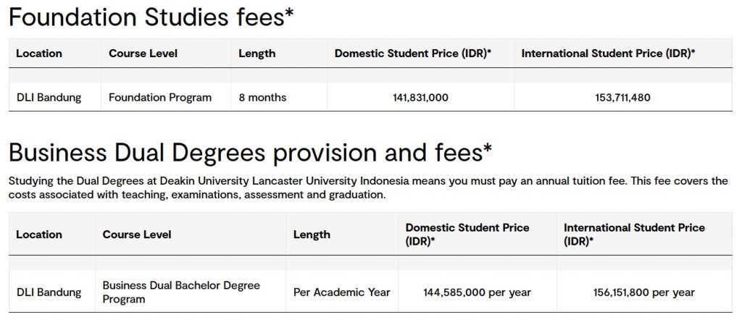
Task: Click the "8 months" length cell
Action: click(262, 97)
